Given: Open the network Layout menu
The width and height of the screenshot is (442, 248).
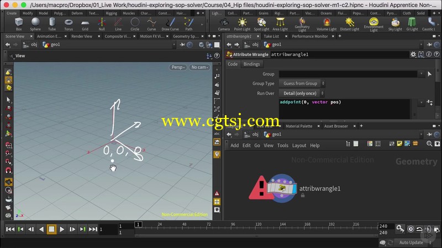Looking at the screenshot, I should click(299, 145).
